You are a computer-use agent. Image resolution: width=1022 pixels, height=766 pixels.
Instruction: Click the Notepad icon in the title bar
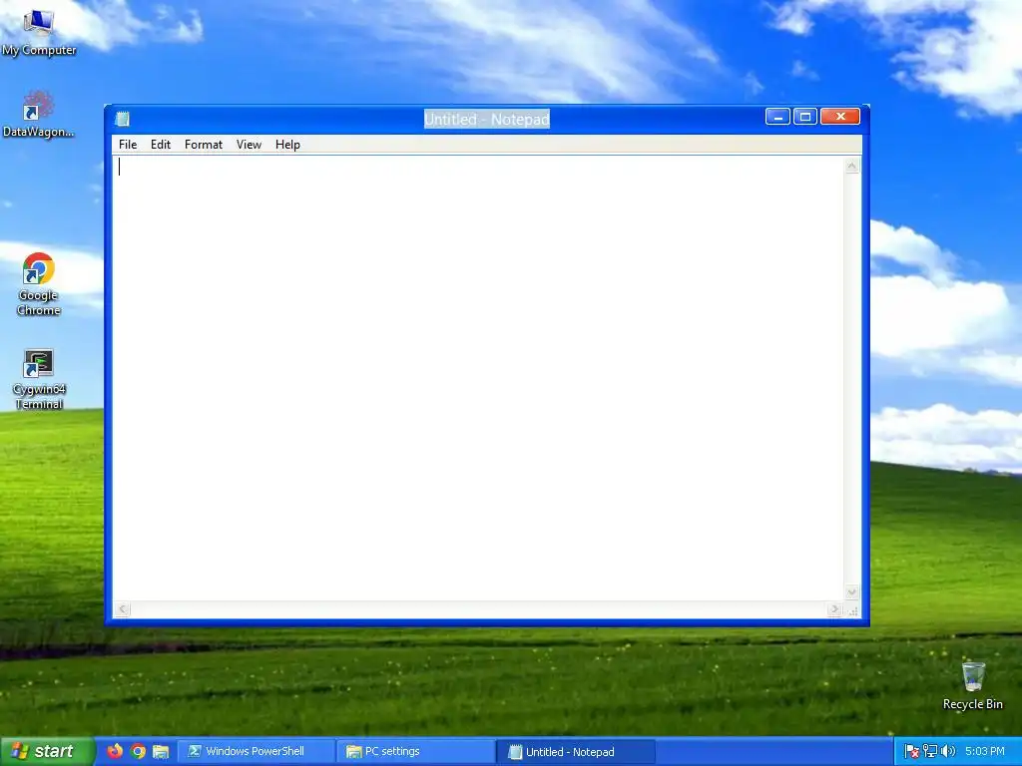pyautogui.click(x=122, y=119)
